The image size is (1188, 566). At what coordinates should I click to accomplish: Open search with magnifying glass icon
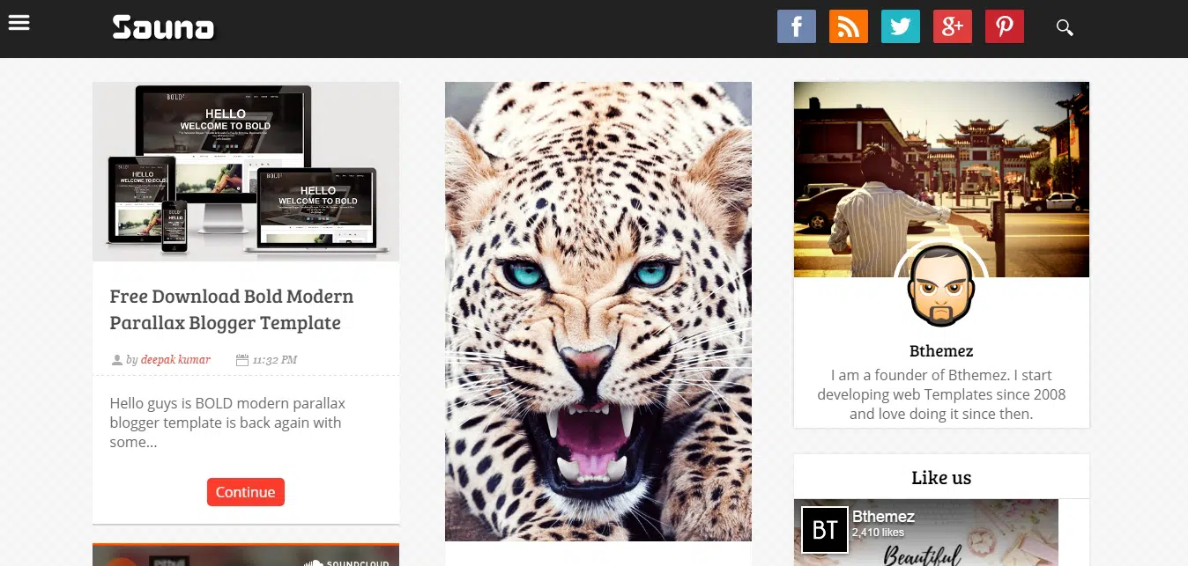[x=1065, y=28]
